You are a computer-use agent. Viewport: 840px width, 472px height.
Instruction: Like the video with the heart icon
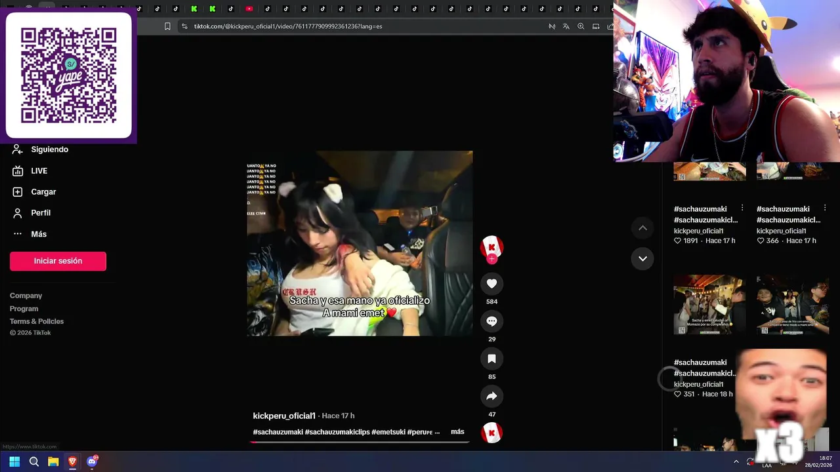[x=492, y=283]
